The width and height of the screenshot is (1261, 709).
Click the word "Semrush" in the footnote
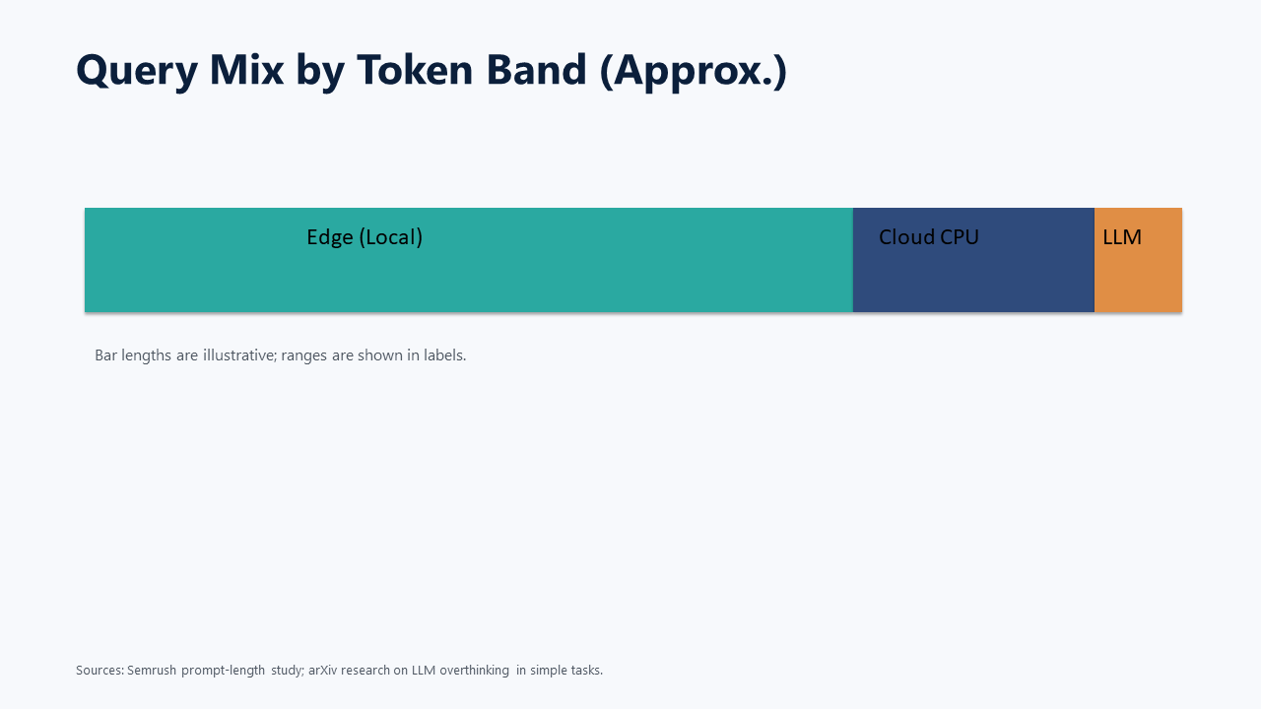(x=152, y=670)
